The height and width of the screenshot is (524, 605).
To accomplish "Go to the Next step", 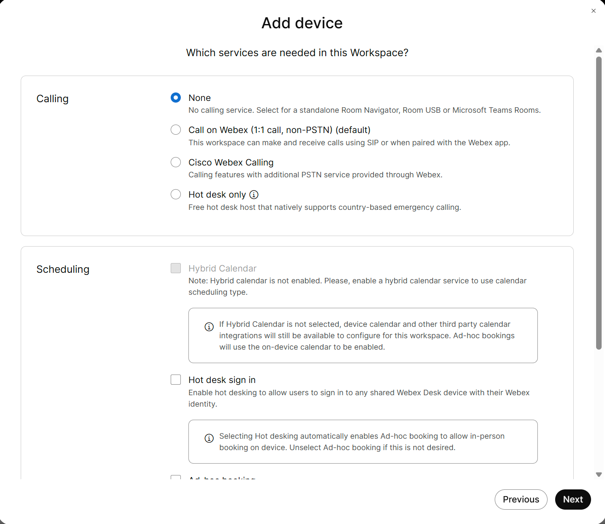I will (x=573, y=500).
